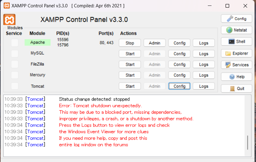Image resolution: width=256 pixels, height=162 pixels.
Task: Close the XAMPP Control Panel window
Action: [245, 6]
